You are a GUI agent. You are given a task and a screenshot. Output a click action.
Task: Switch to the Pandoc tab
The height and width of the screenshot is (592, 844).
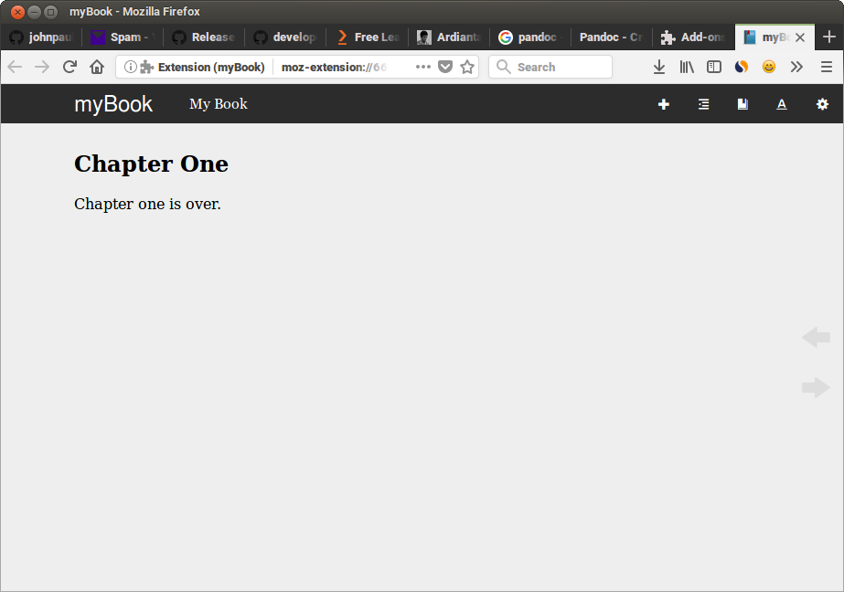tap(610, 37)
